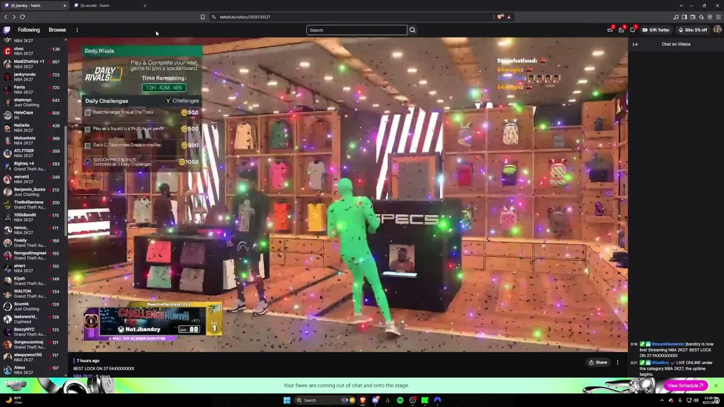Open the Following page

29,30
